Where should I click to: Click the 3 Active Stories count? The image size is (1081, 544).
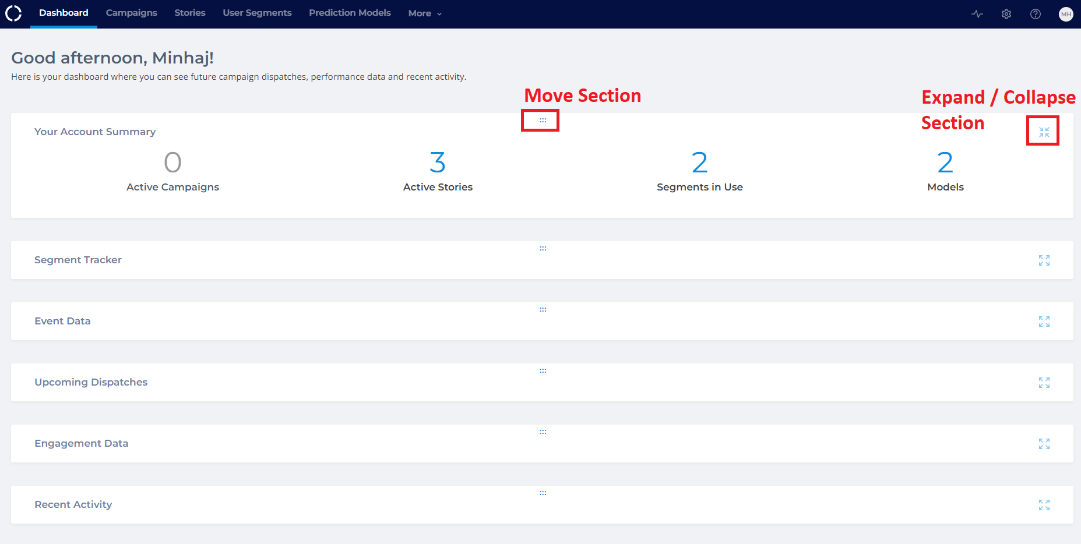click(438, 163)
